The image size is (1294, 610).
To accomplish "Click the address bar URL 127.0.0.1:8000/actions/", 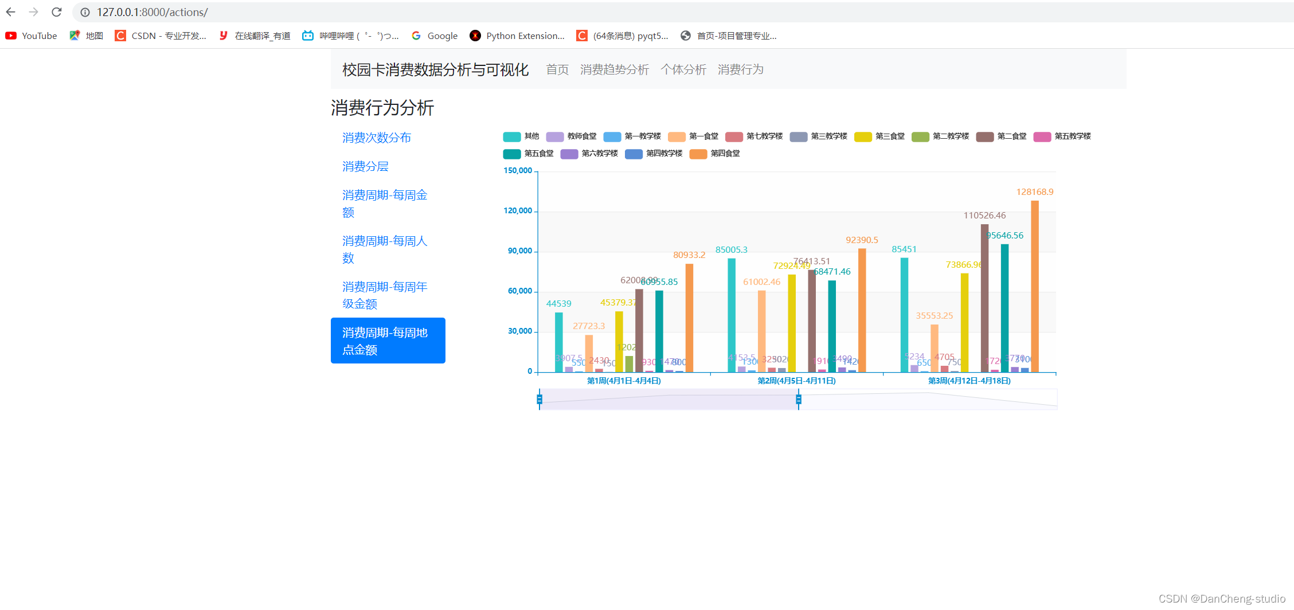I will point(152,12).
